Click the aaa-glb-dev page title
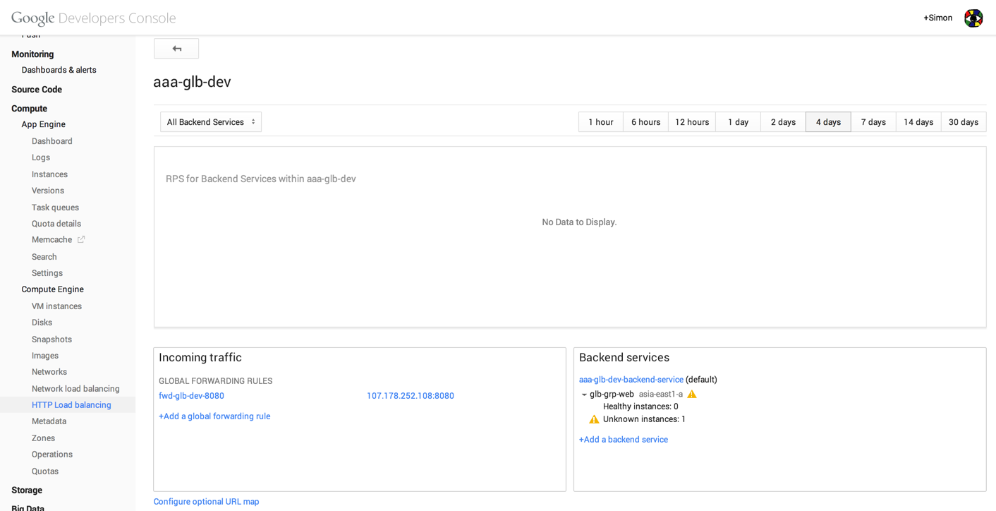 click(x=192, y=82)
